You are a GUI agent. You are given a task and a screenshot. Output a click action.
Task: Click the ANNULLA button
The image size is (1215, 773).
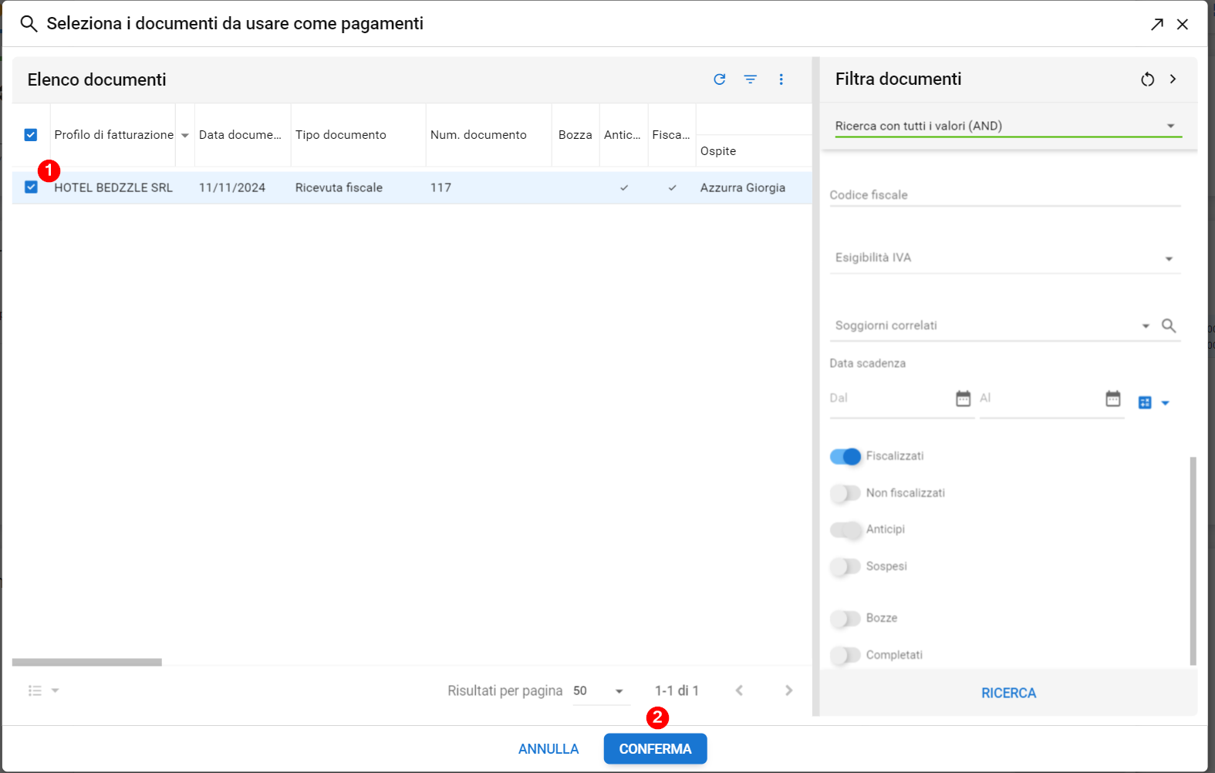(548, 749)
